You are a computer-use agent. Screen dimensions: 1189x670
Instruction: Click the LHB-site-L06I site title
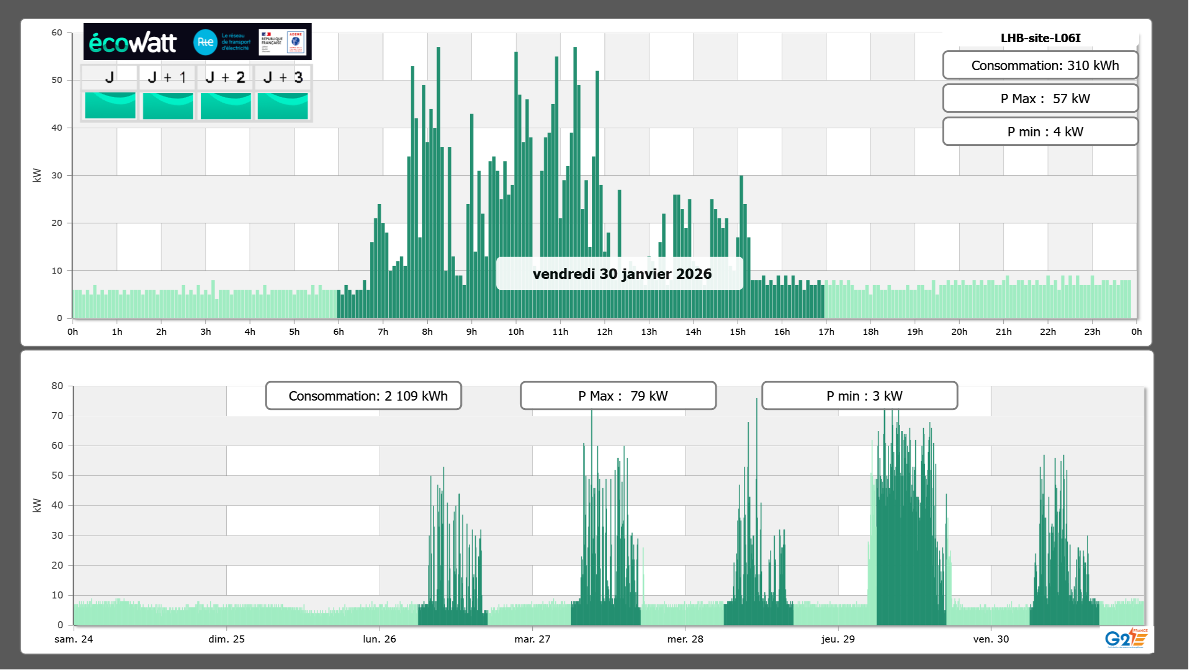click(x=1040, y=38)
